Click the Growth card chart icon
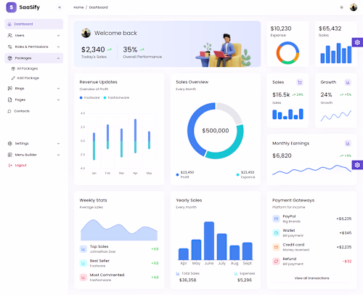Viewport: 363px width, 295px height. [348, 82]
